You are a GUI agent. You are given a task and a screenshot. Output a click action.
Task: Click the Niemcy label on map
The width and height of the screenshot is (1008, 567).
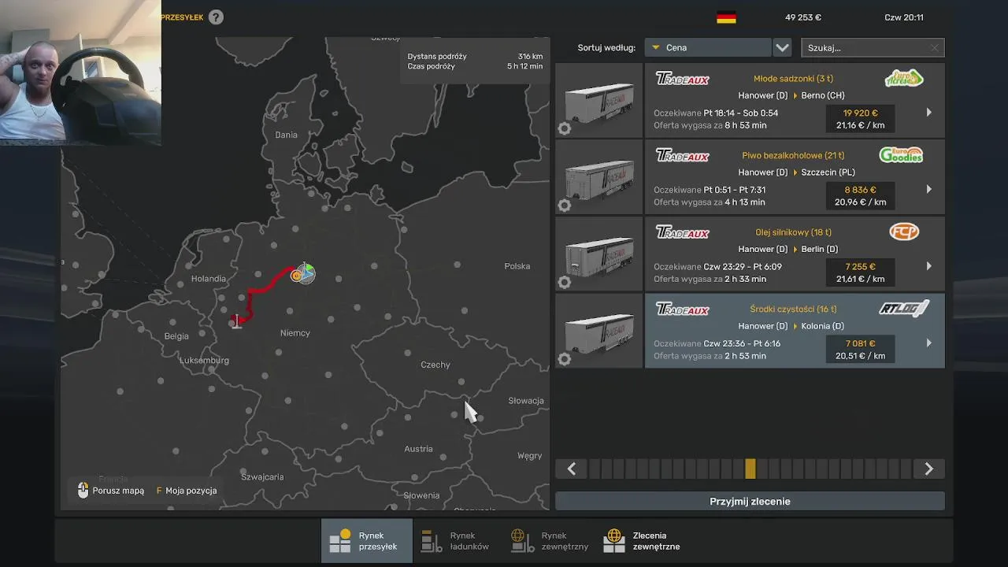point(295,333)
